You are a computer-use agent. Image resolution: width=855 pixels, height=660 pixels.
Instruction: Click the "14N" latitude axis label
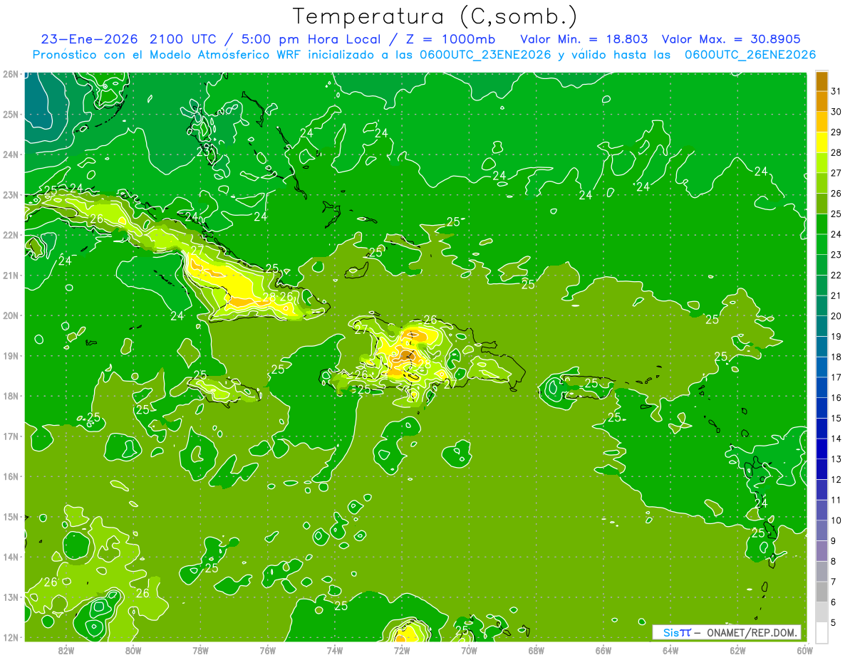click(11, 557)
